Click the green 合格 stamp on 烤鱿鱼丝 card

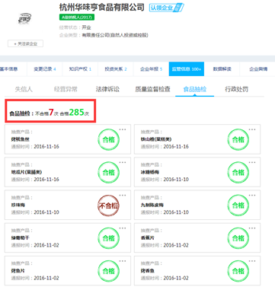point(108,139)
